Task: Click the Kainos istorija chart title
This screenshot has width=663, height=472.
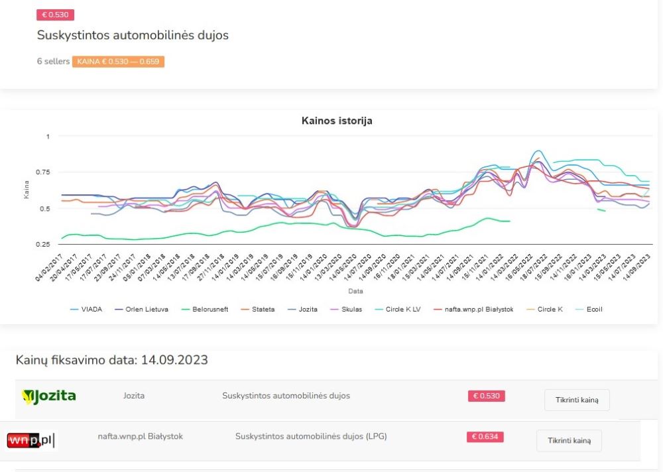Action: tap(337, 121)
